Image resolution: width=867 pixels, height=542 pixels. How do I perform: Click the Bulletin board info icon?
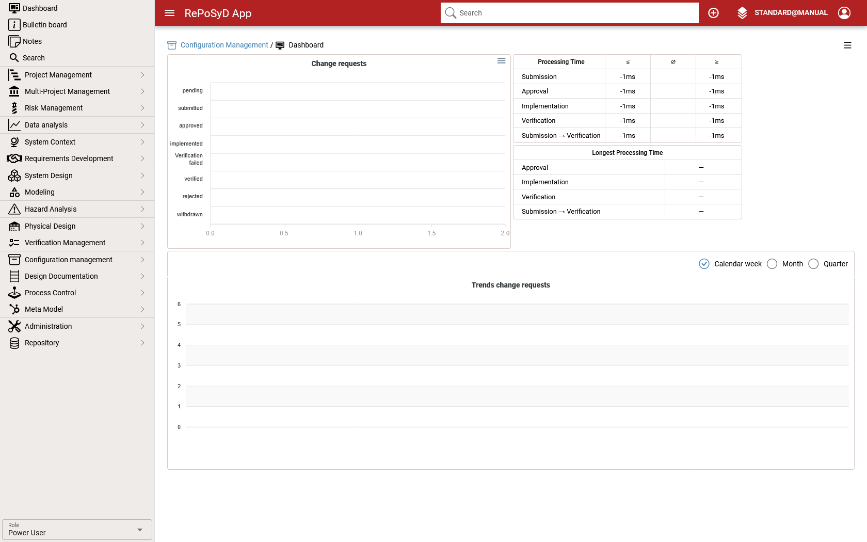pyautogui.click(x=14, y=25)
